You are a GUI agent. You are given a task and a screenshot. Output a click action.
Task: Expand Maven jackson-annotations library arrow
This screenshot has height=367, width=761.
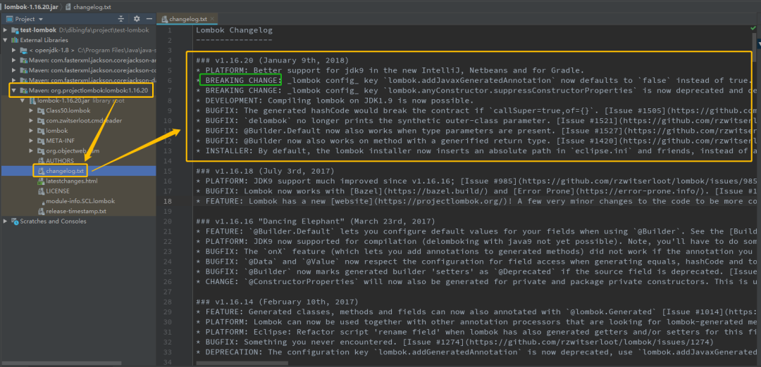pyautogui.click(x=14, y=60)
